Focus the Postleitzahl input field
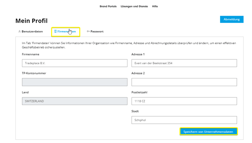 point(184,101)
